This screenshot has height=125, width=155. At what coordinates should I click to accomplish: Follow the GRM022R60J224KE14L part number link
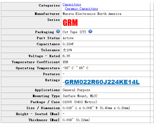(x=102, y=82)
